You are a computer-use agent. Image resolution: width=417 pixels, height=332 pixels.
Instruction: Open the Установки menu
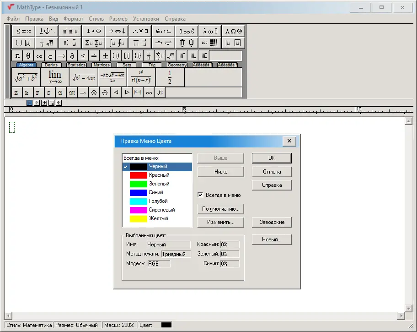point(146,19)
